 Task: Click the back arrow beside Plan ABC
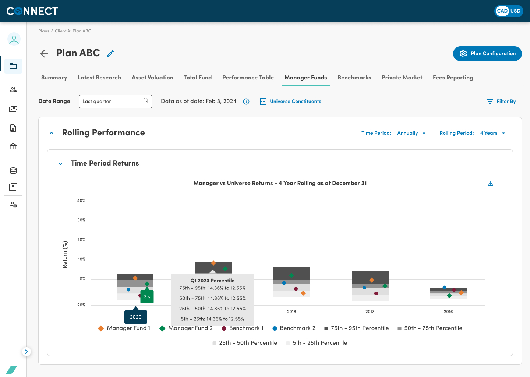(x=44, y=54)
